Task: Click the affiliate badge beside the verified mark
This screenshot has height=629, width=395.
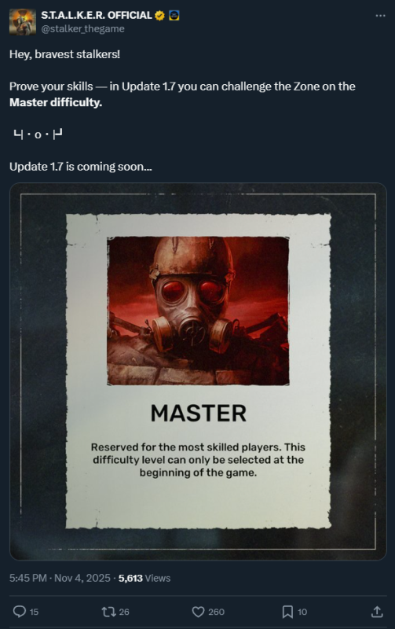Action: coord(174,16)
